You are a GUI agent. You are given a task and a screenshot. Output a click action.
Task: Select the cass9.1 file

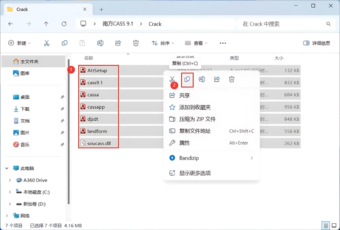[95, 82]
